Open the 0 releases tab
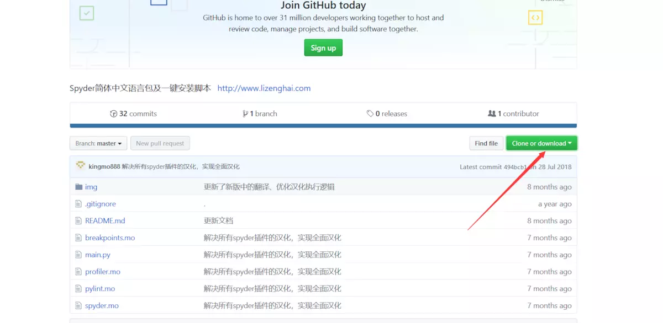 [387, 114]
